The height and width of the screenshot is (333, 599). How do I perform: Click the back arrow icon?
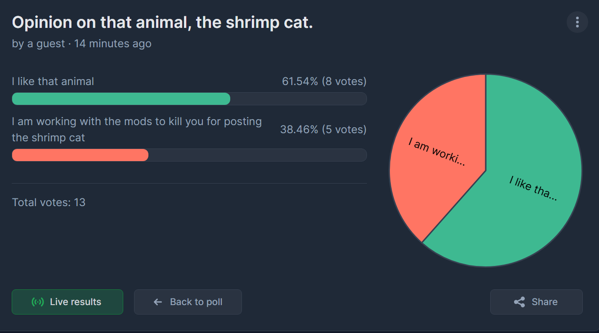158,302
